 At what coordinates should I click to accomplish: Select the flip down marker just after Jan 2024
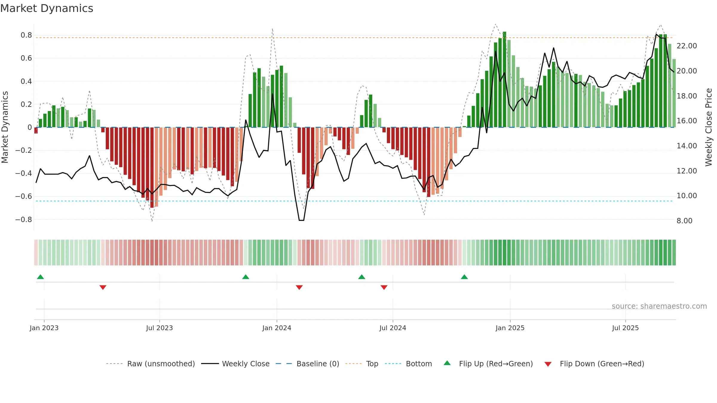tap(299, 287)
